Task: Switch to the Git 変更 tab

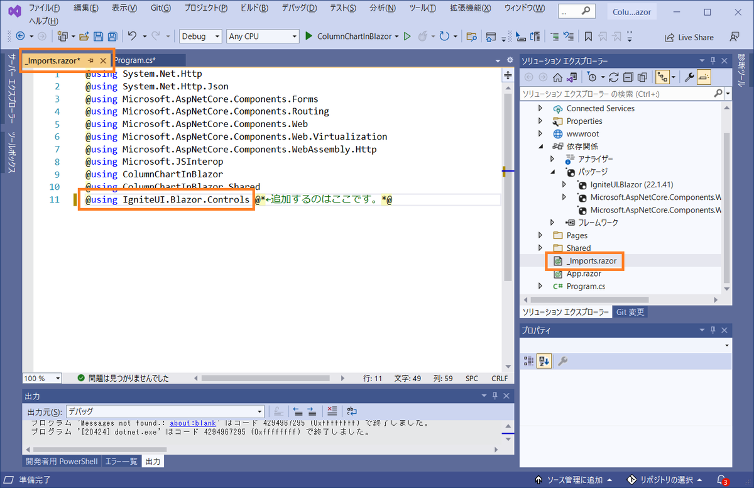Action: tap(630, 312)
